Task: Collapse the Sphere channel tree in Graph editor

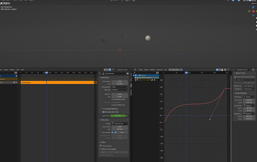Action: tap(134, 75)
